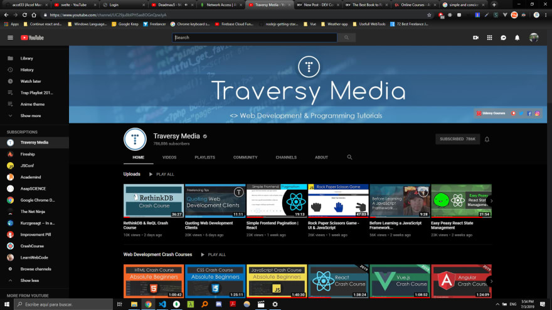Open Vue.js Crash Course thumbnail
The width and height of the screenshot is (552, 310).
click(400, 281)
